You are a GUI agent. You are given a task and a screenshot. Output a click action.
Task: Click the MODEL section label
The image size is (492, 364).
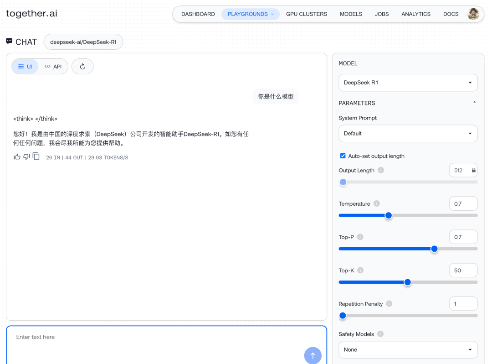(348, 63)
